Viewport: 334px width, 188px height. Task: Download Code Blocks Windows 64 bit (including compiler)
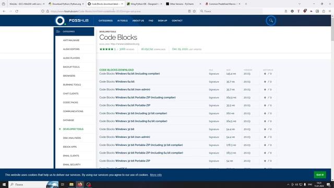tap(129, 74)
